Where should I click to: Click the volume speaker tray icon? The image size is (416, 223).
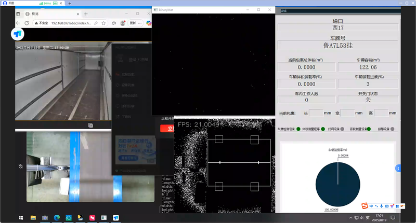[362, 218]
